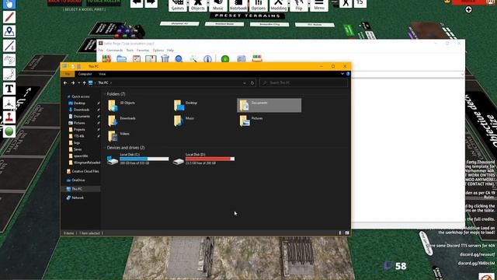Screen dimensions: 497x280
Task: Select the Draw pencil tool in Tabletop Simulator
Action: pos(9,17)
